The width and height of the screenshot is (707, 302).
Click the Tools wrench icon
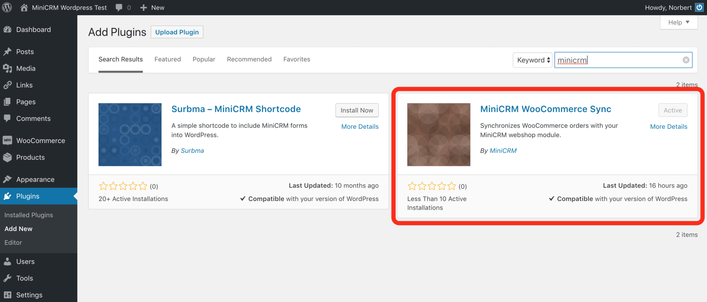point(7,278)
